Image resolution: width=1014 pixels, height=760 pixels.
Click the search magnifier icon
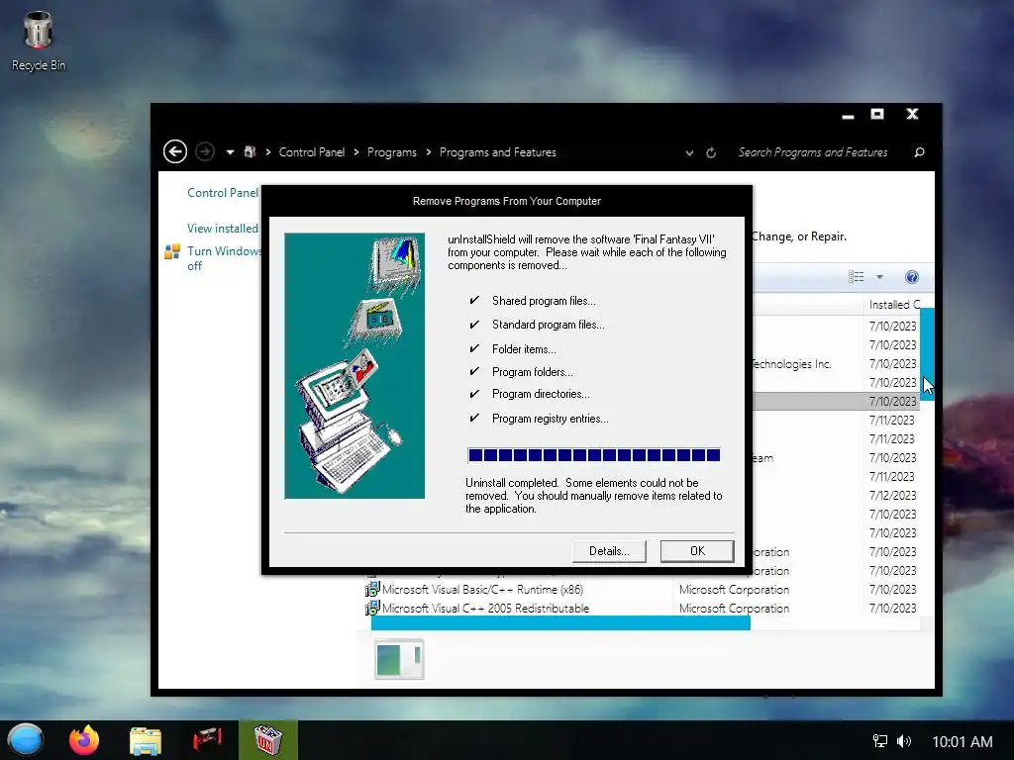[x=919, y=152]
